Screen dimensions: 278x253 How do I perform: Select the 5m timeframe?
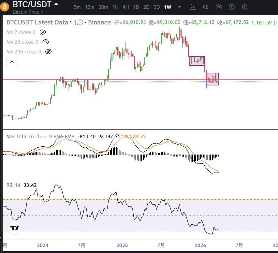(77, 7)
